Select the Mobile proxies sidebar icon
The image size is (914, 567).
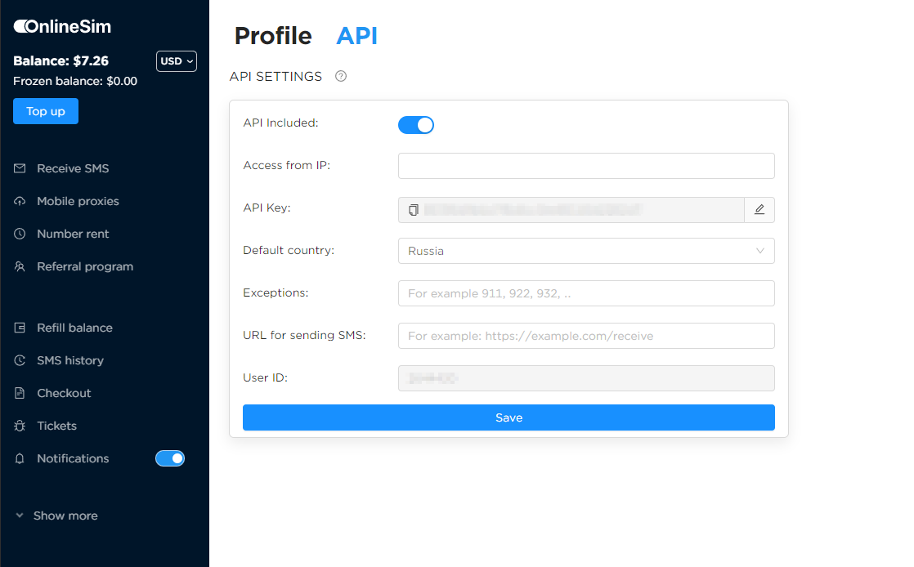point(17,201)
